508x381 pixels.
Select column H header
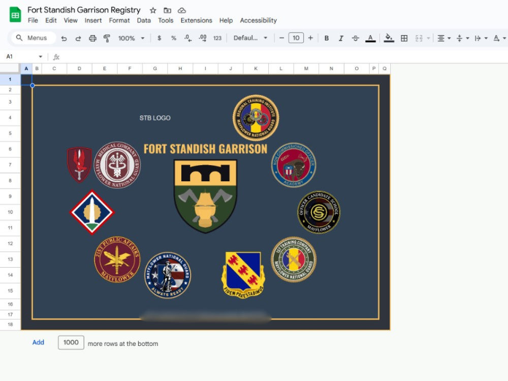pyautogui.click(x=180, y=69)
